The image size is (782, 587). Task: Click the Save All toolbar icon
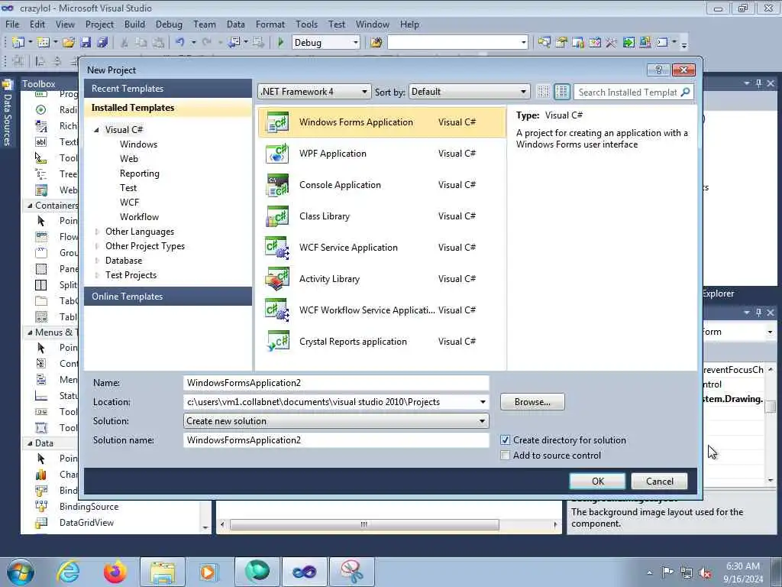point(102,43)
